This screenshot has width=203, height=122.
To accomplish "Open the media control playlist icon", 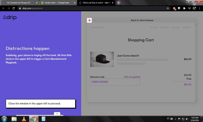I will pos(189,8).
